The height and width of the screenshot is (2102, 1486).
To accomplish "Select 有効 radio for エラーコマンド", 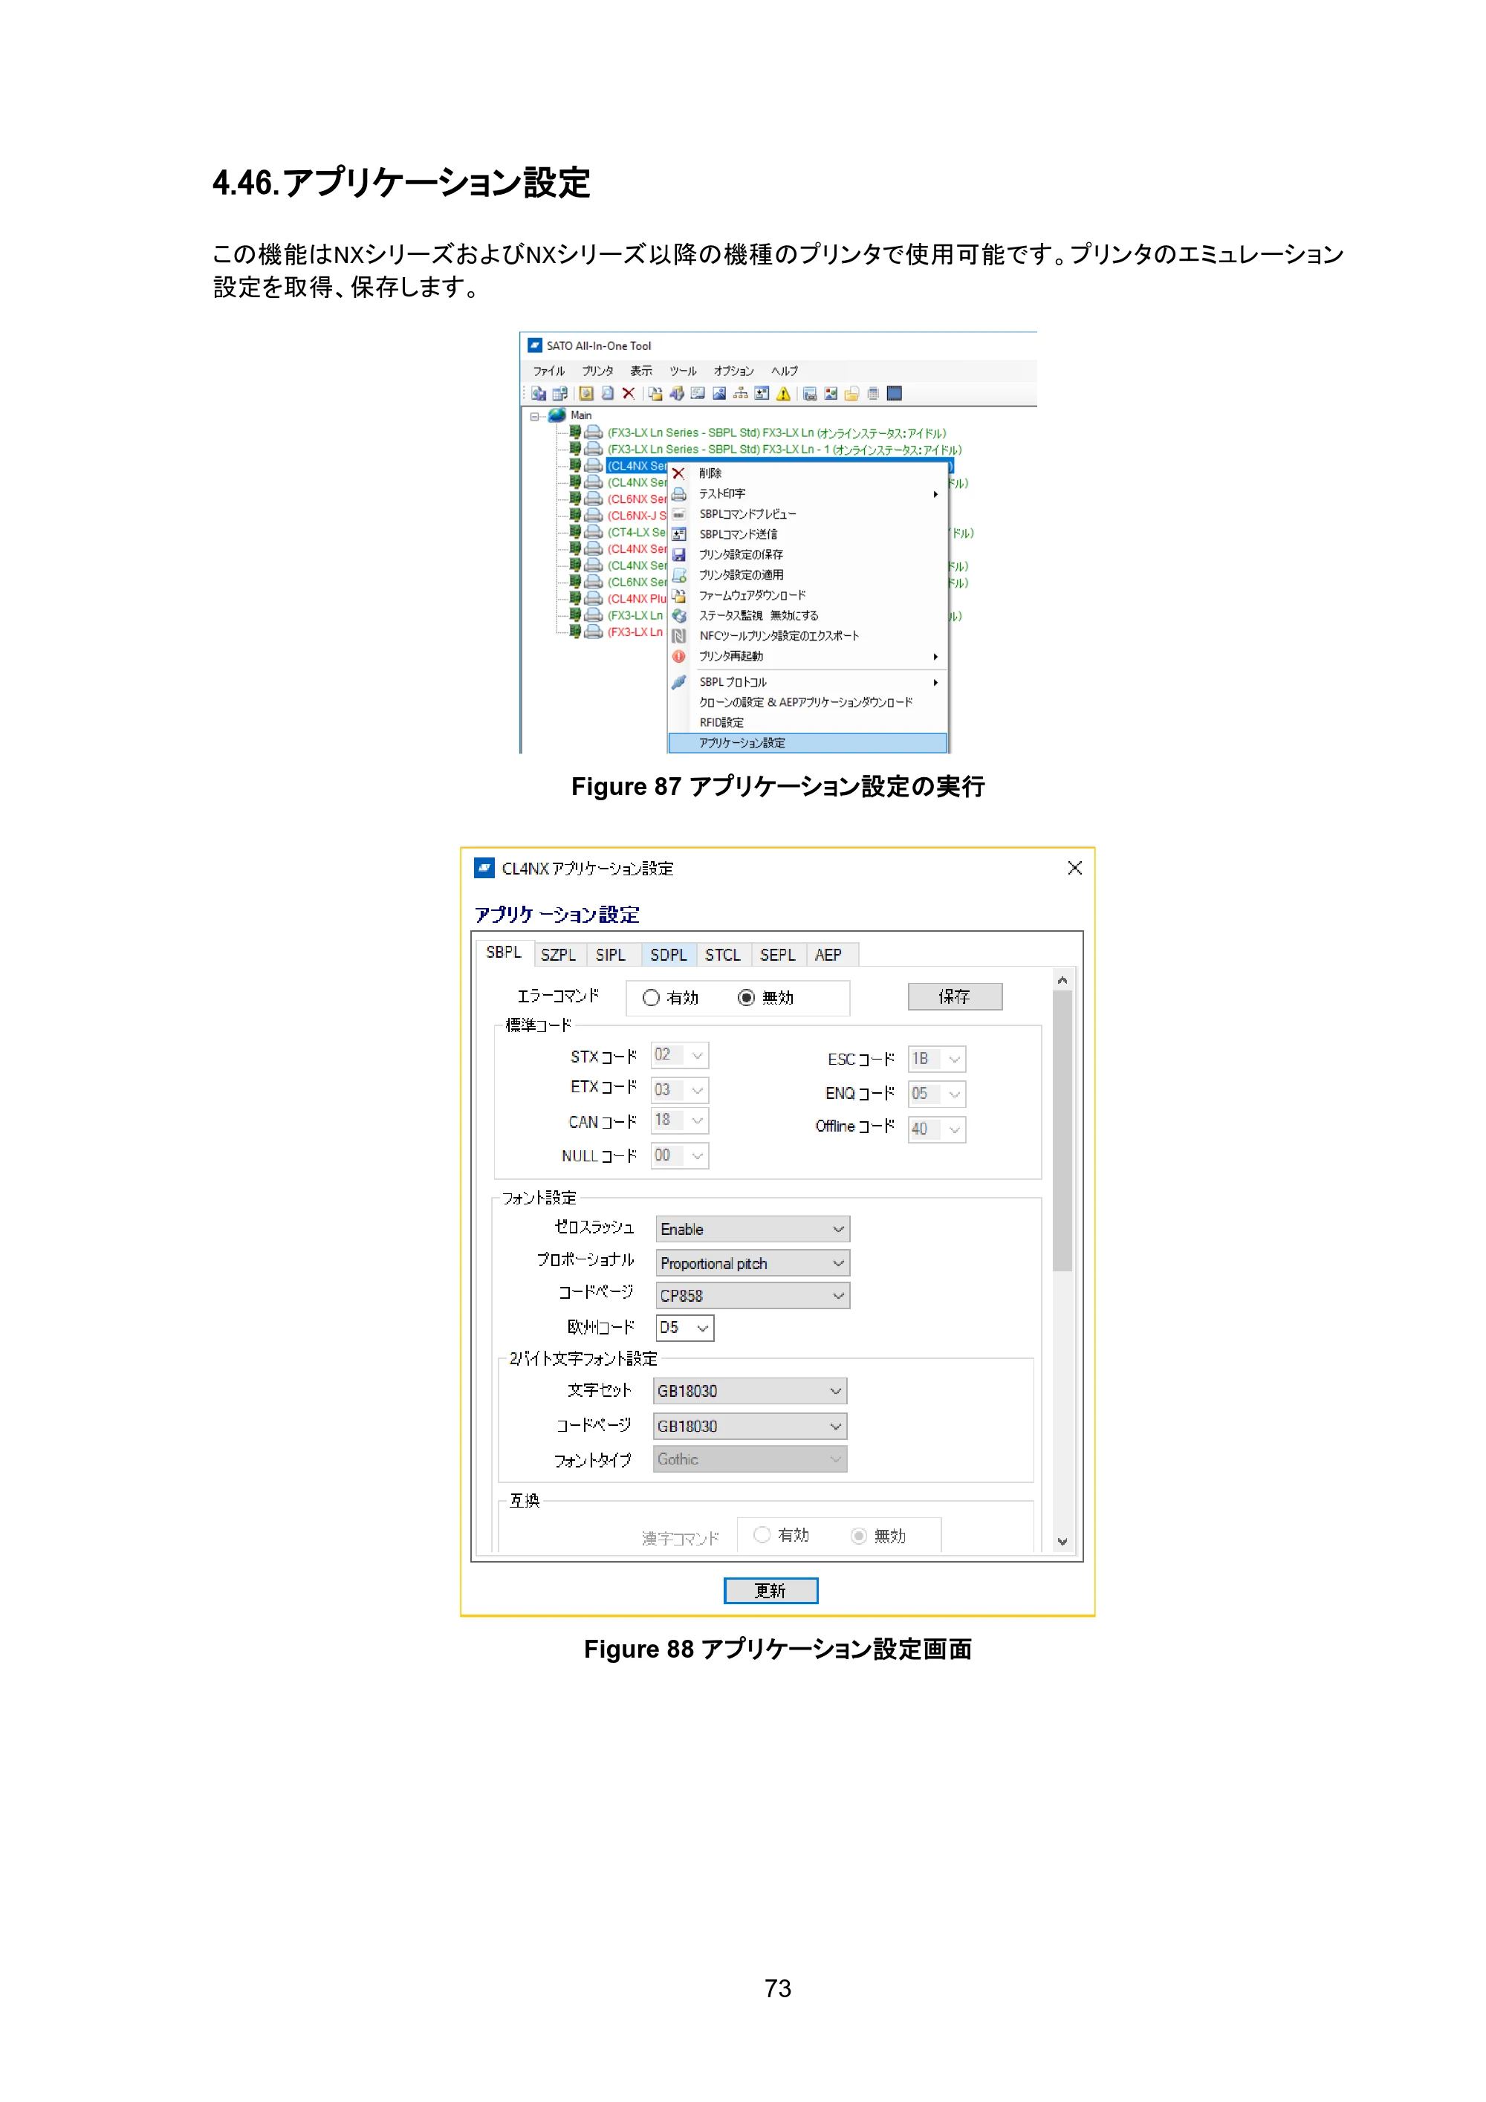I will coord(651,998).
